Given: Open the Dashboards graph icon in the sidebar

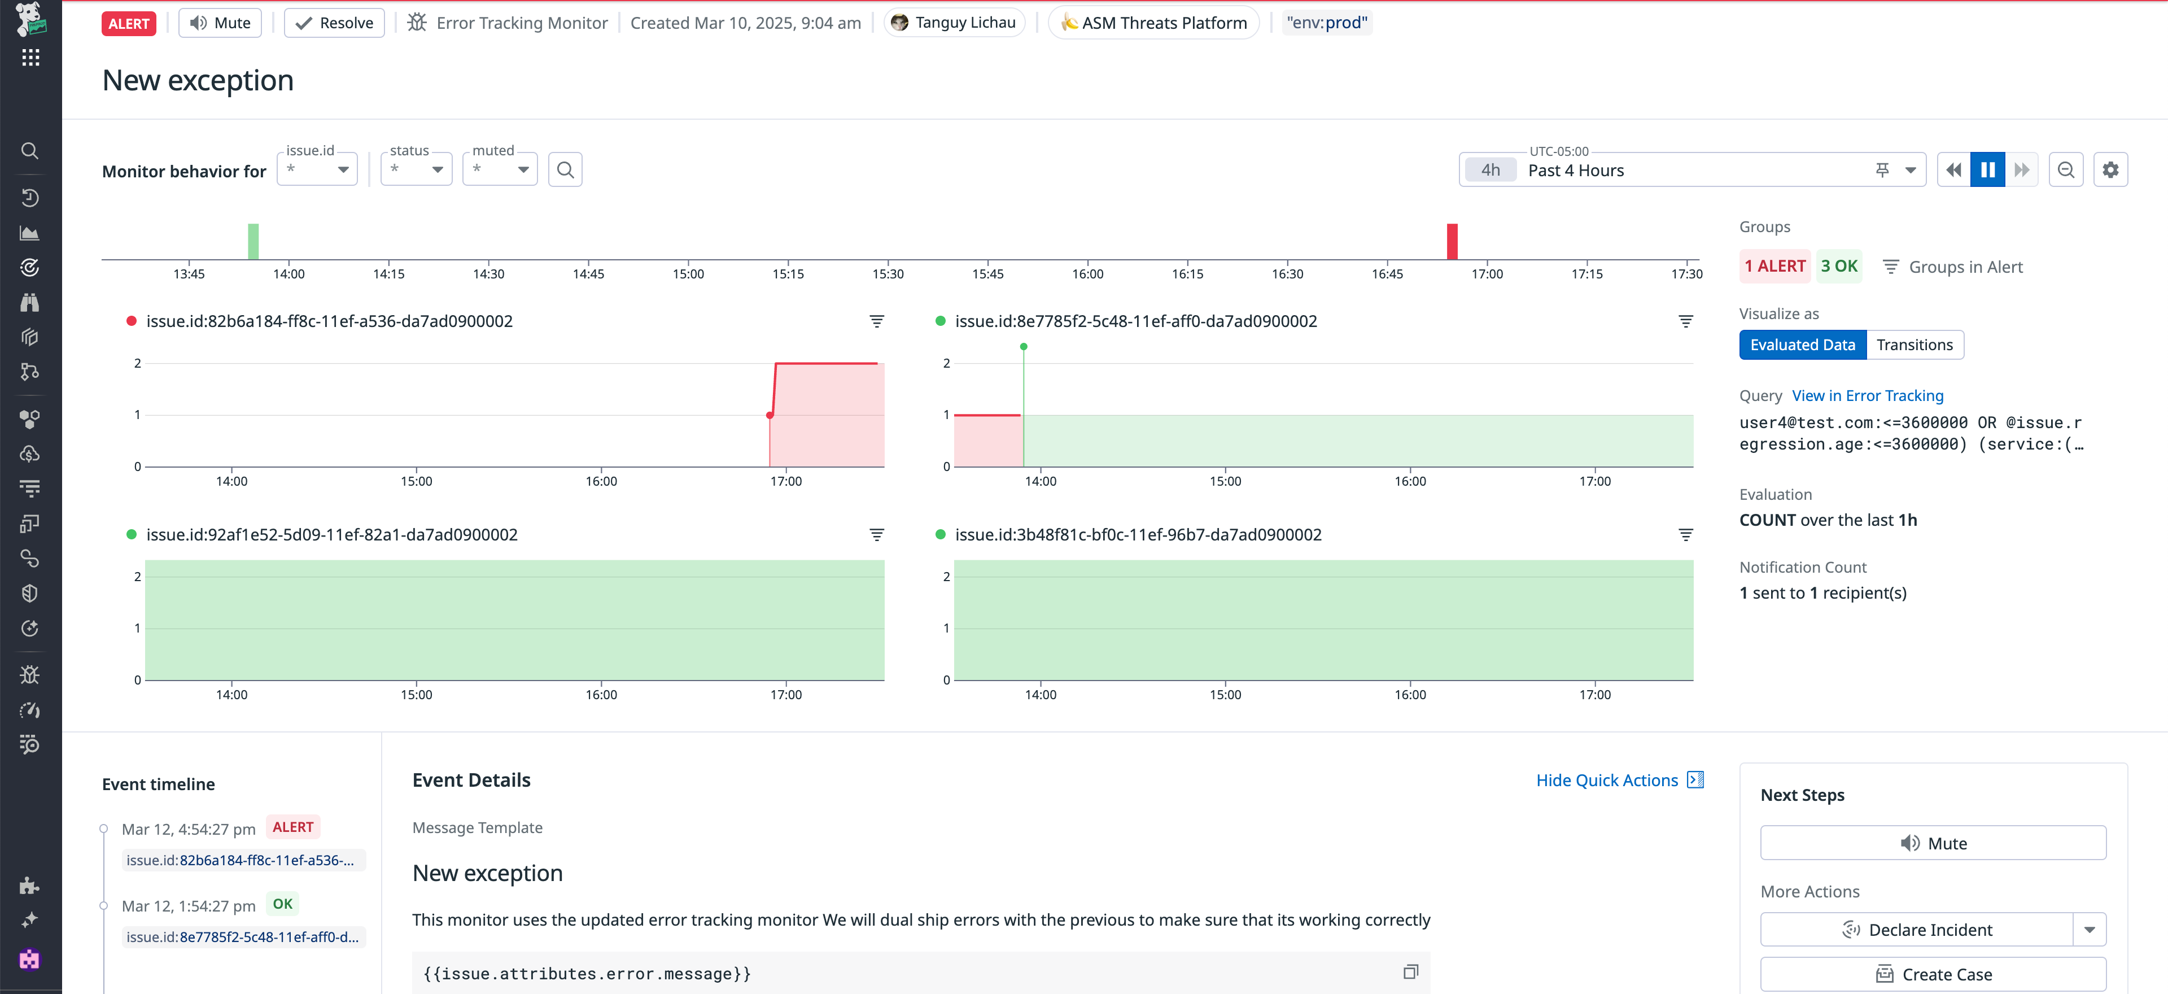Looking at the screenshot, I should pos(29,233).
